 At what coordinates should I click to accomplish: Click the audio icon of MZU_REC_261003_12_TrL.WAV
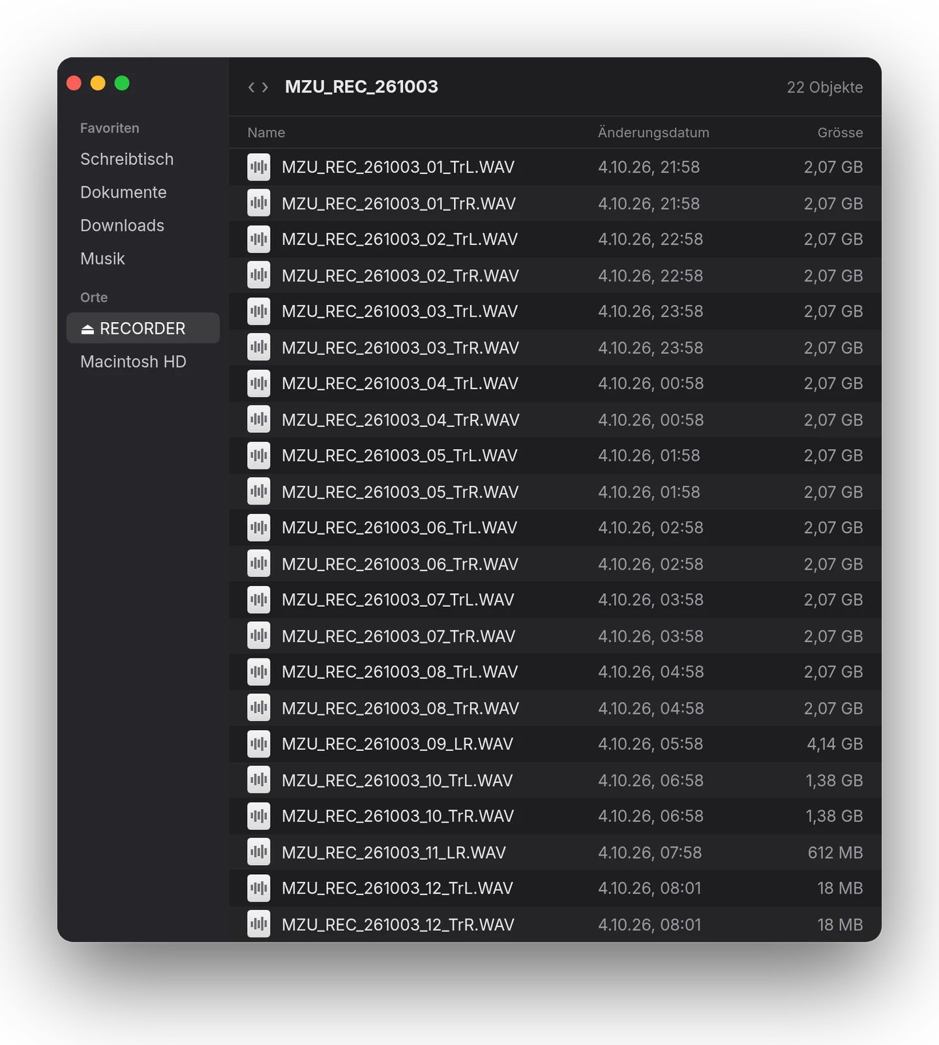pos(259,888)
